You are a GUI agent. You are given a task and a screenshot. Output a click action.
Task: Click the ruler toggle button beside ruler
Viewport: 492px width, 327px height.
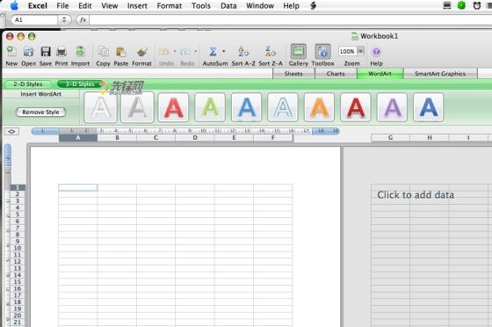tap(11, 132)
